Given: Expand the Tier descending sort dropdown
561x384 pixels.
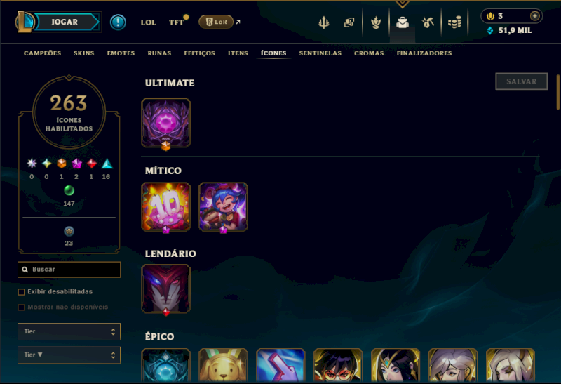Looking at the screenshot, I should tap(69, 355).
